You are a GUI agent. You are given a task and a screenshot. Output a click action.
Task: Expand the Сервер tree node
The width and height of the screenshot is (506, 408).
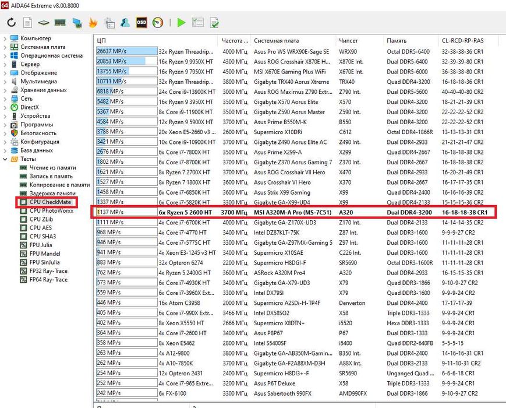point(5,64)
